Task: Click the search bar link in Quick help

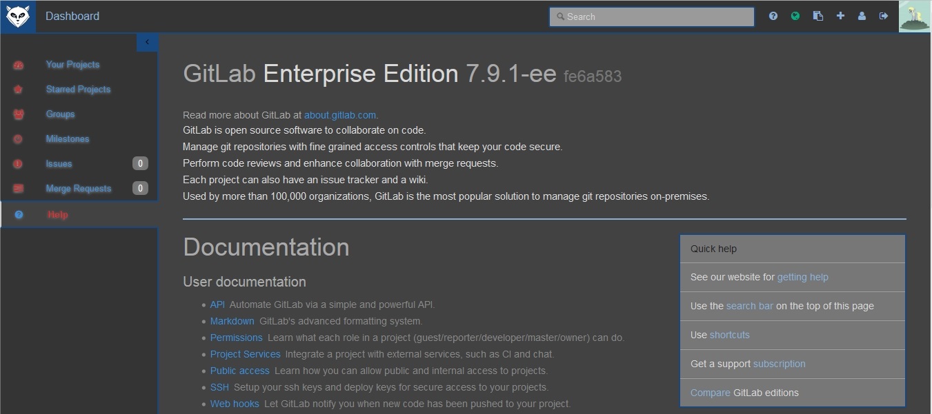Action: (750, 306)
